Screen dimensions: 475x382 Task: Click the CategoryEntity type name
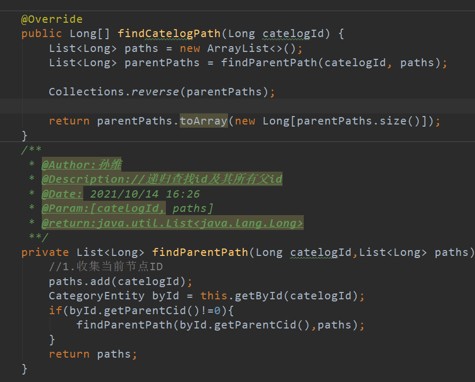[96, 296]
